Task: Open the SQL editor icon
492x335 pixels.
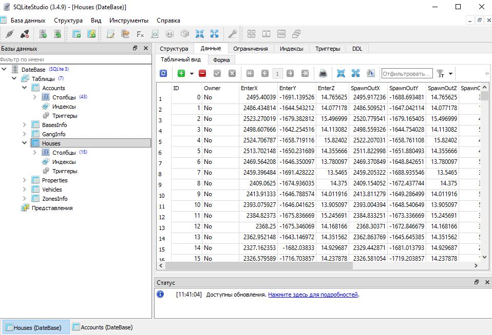Action: pos(110,34)
